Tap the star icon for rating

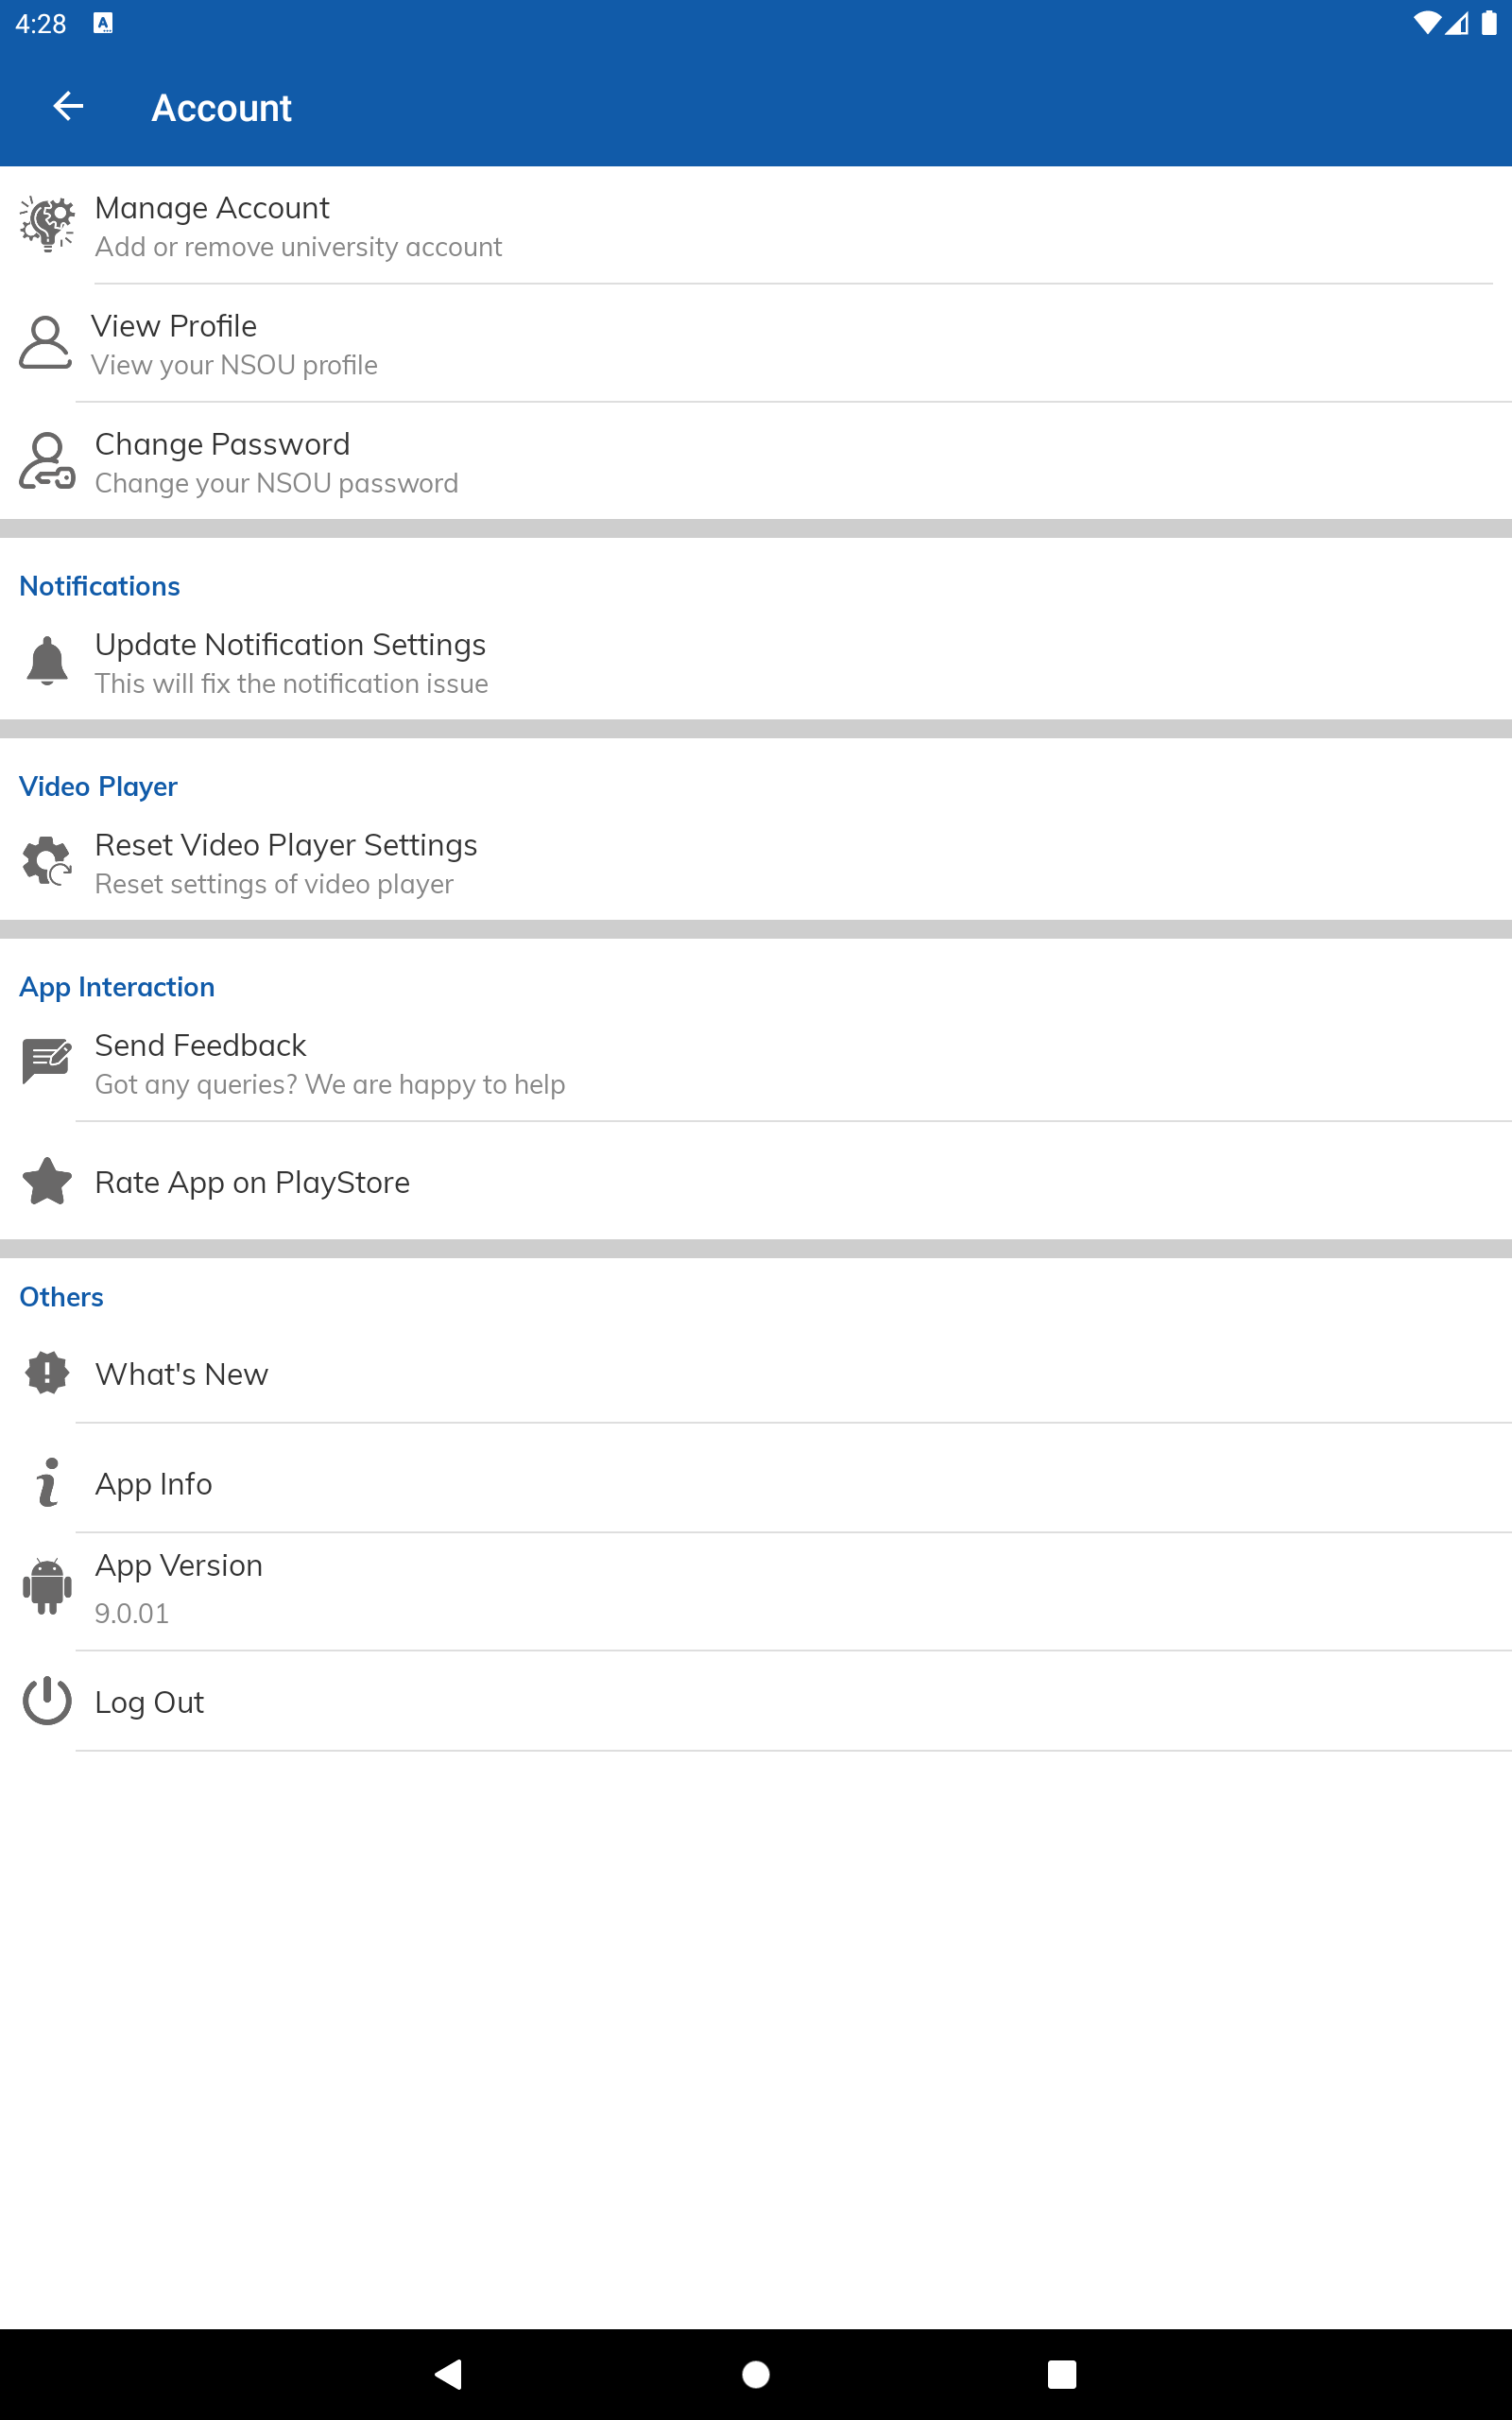click(x=47, y=1181)
